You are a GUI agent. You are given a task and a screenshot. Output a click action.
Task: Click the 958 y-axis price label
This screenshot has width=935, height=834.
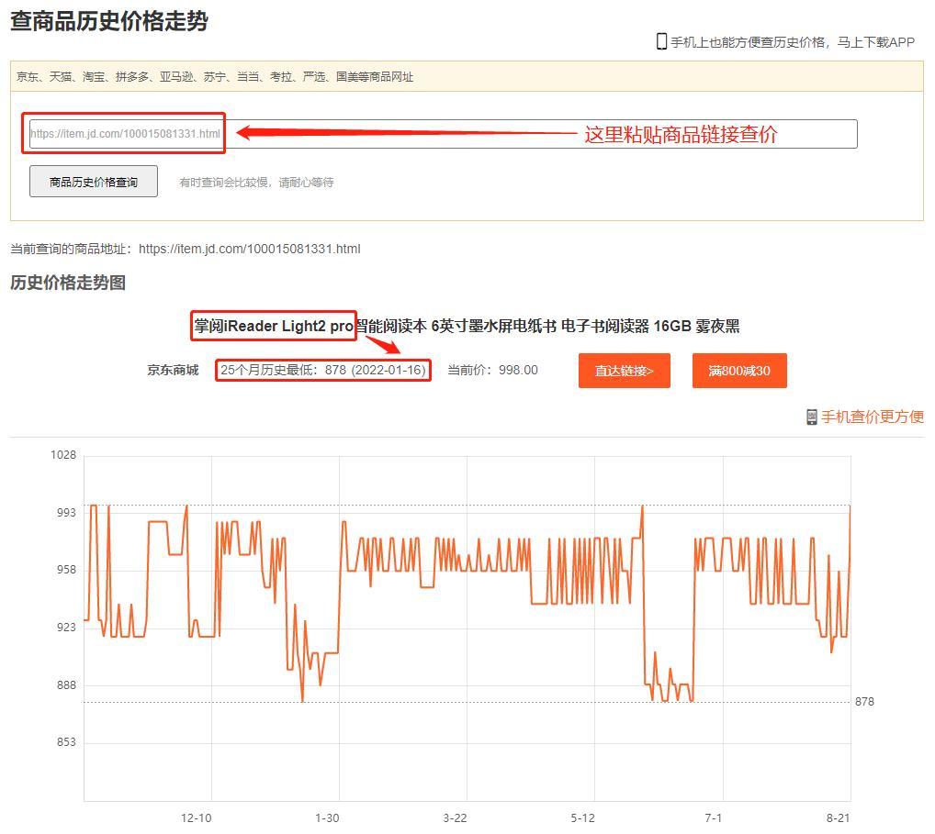tap(67, 570)
